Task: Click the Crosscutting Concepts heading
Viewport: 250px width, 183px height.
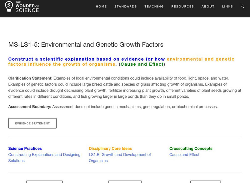Action: 191,148
